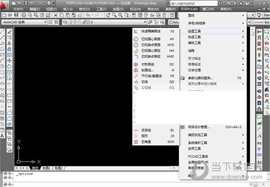Choose 切线 (QX) command

click(x=156, y=82)
